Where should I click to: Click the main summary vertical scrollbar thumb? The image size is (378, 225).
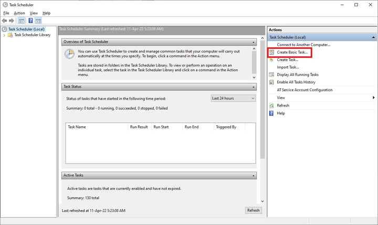[262, 100]
